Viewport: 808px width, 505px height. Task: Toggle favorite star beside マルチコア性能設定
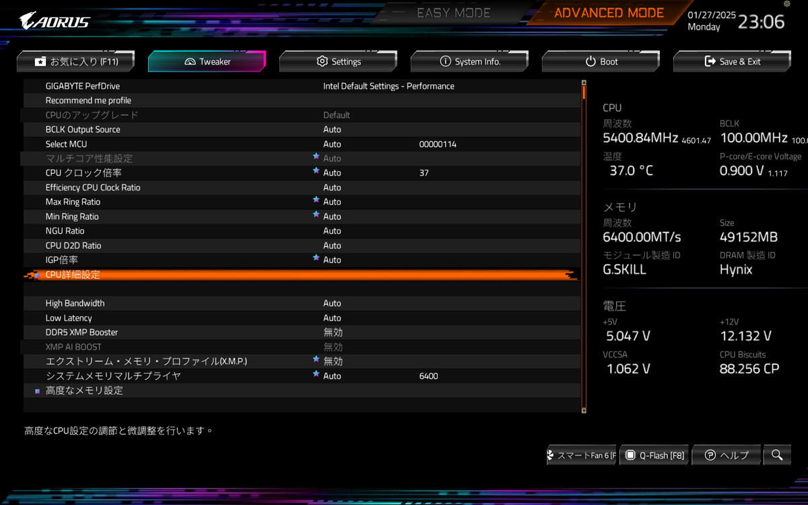[316, 157]
